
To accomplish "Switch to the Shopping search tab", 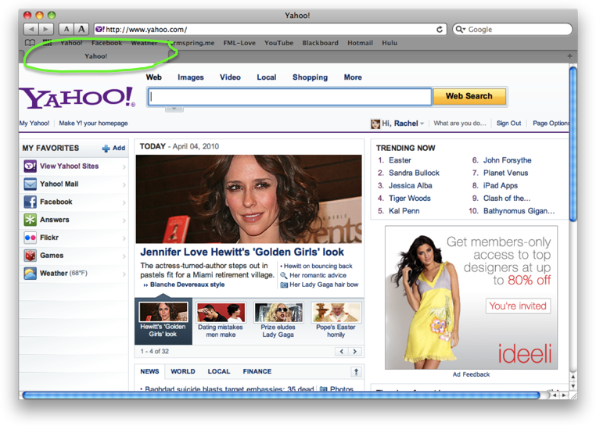I will pyautogui.click(x=310, y=77).
